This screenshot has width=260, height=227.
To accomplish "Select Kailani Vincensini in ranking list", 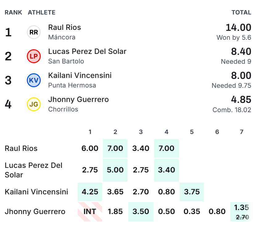I will tap(80, 75).
